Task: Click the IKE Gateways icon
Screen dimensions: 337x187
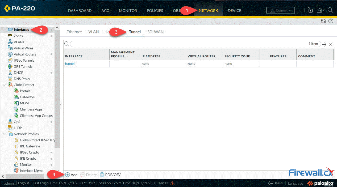Action: pos(16,146)
